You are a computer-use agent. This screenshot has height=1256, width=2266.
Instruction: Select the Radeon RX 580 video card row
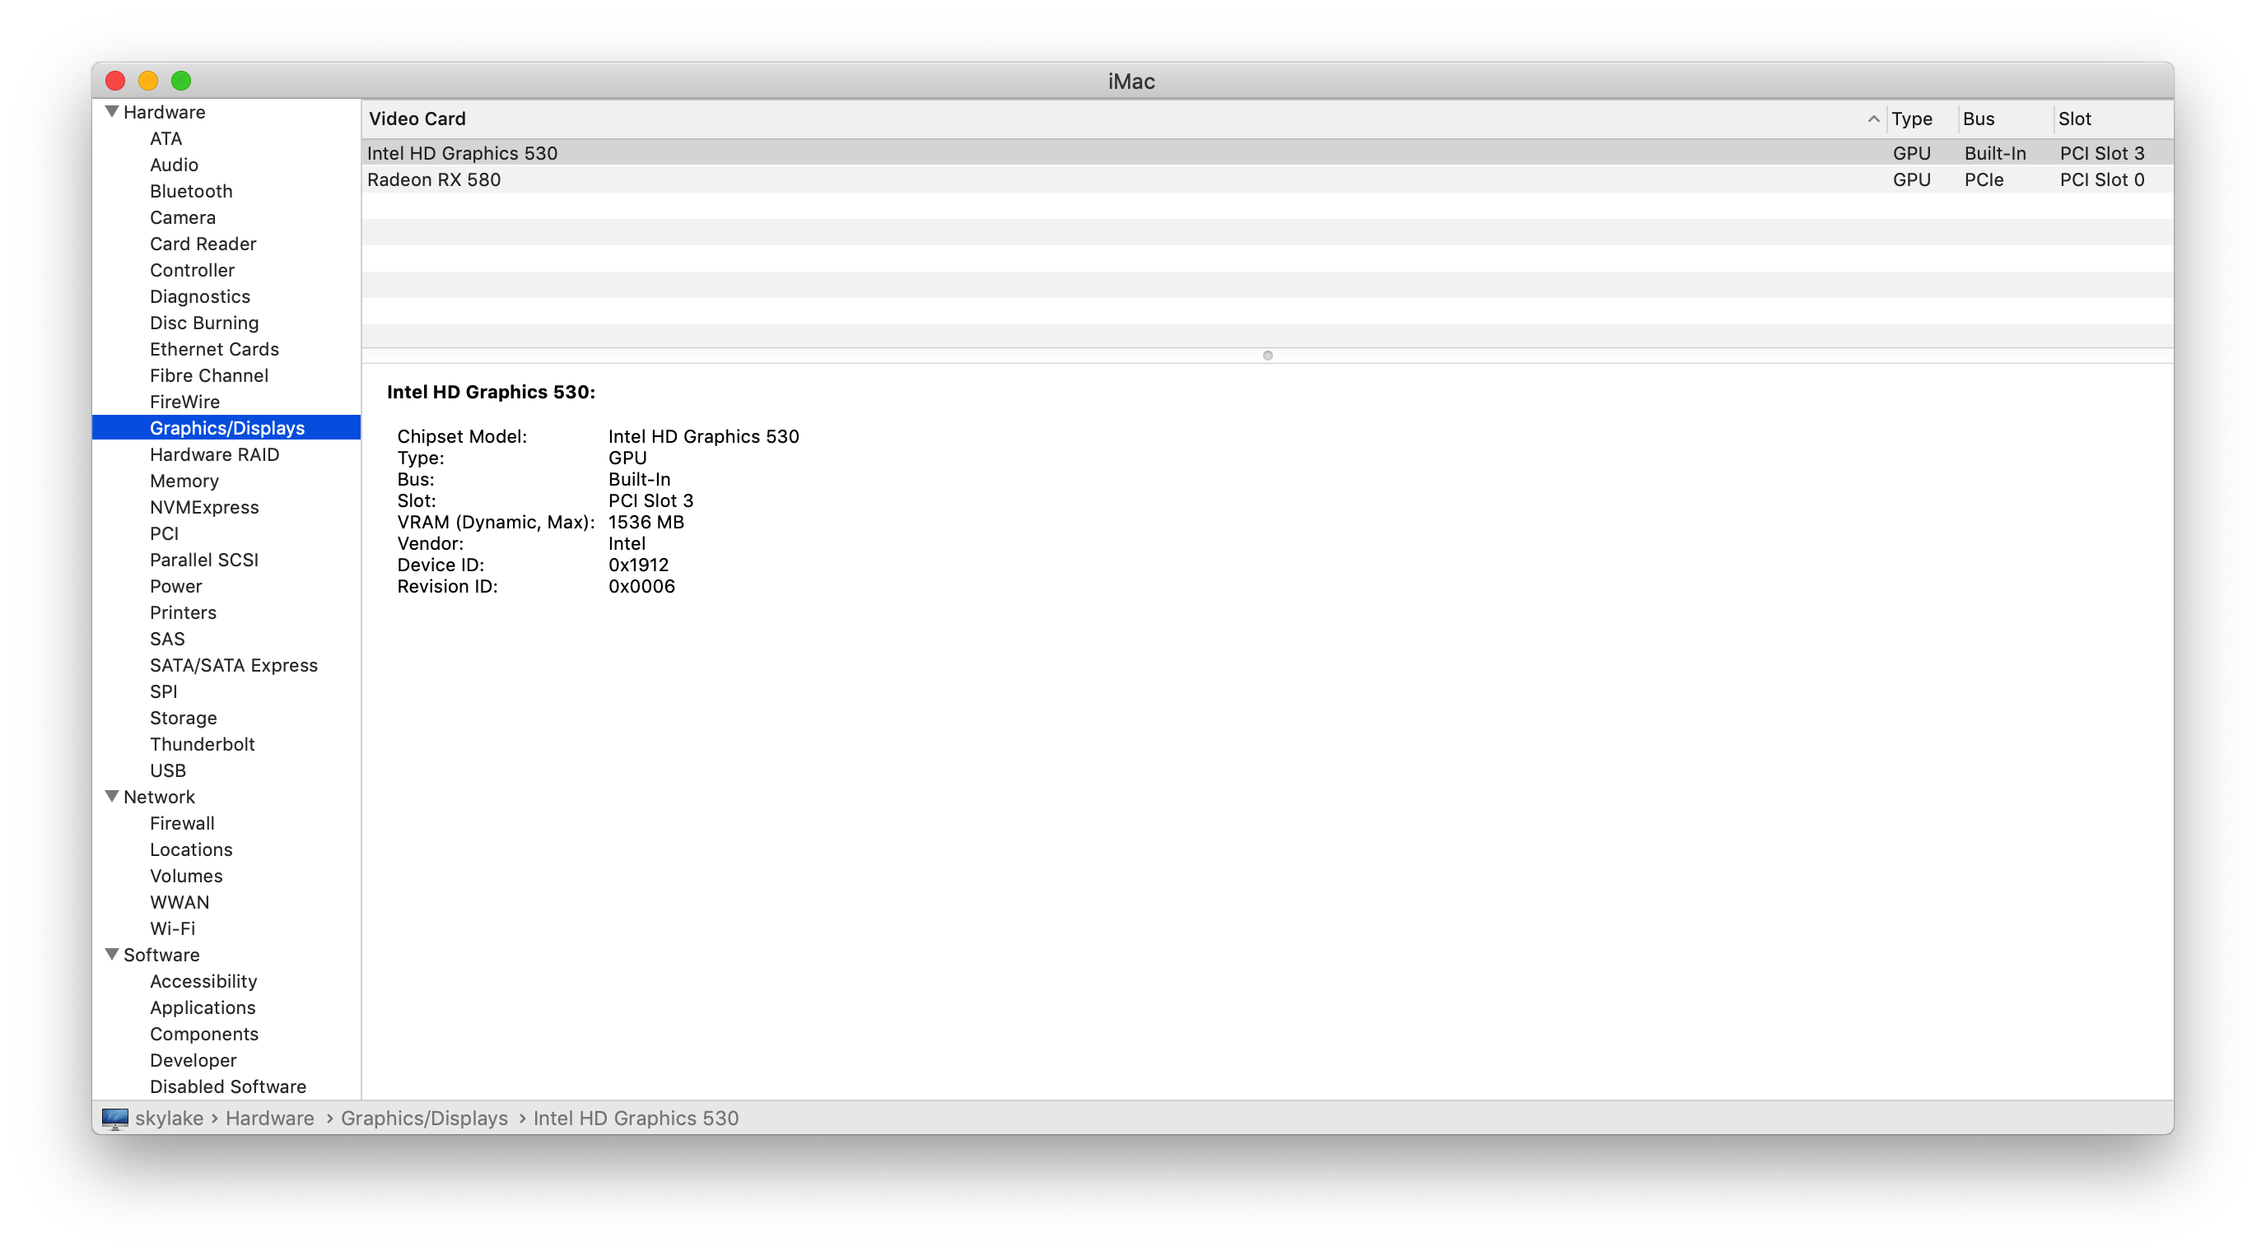(x=616, y=179)
